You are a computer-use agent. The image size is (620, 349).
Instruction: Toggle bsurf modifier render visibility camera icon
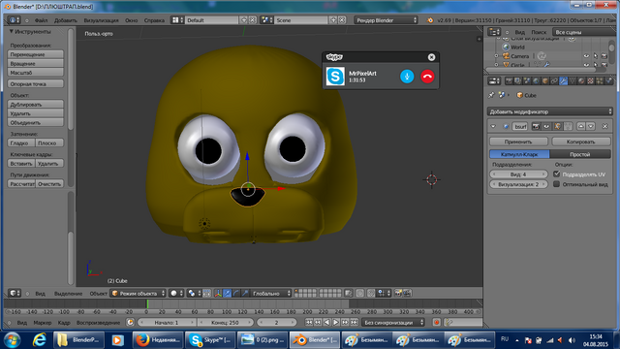536,126
